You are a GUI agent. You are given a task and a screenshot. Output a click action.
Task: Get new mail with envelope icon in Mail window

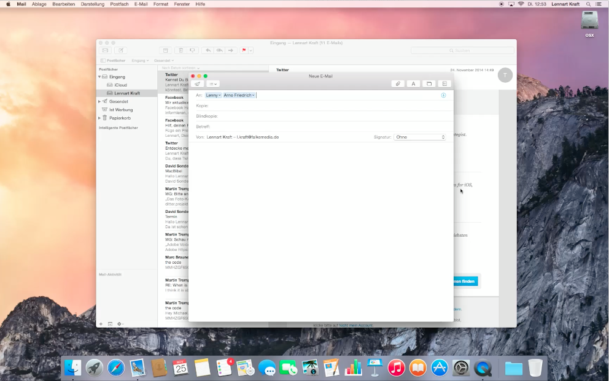pos(105,50)
